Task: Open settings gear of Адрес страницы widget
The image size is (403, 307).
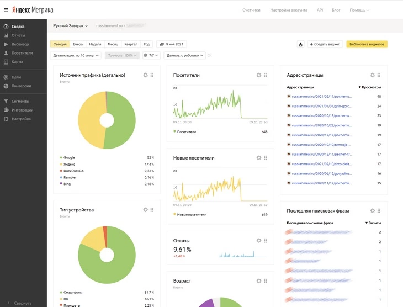Action: click(373, 75)
